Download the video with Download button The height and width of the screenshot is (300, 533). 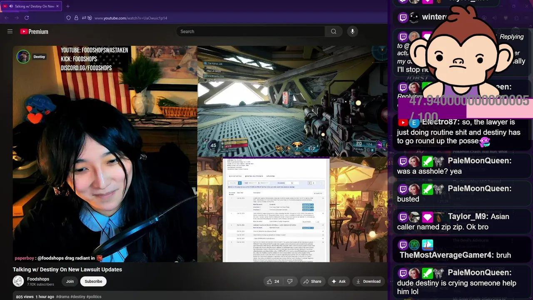point(368,281)
